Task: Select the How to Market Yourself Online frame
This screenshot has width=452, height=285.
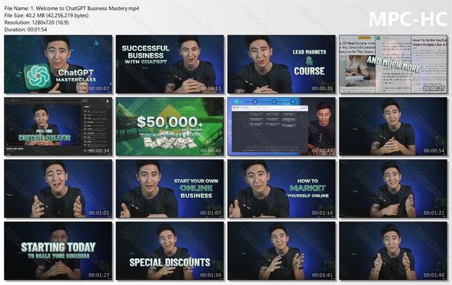Action: [x=281, y=188]
